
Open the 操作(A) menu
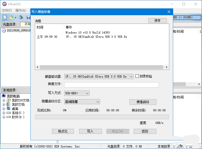[20, 10]
